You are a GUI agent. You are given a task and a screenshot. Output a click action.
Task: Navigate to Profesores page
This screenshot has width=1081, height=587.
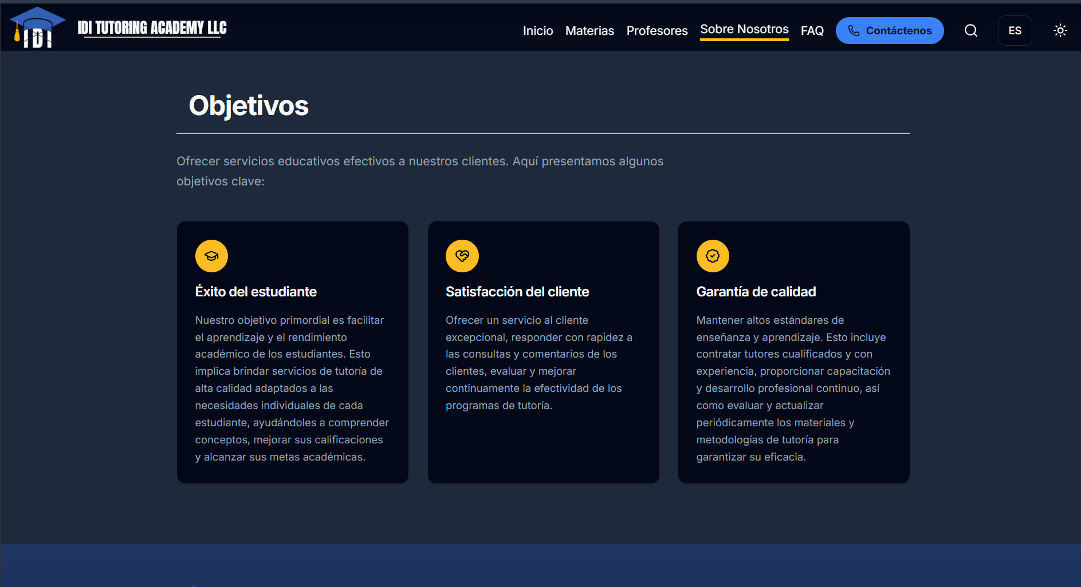657,31
